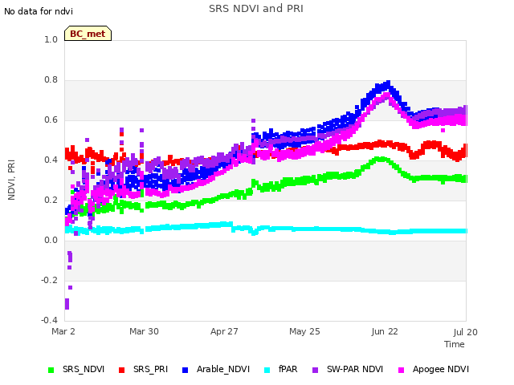Click the 0.6 y-axis tick label

pos(51,120)
